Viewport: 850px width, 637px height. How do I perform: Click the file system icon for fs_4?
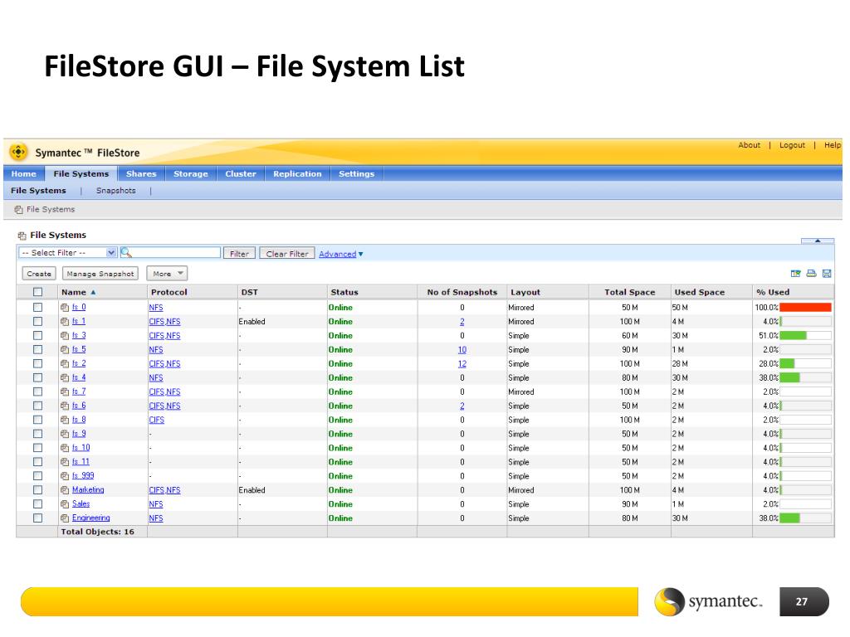click(65, 378)
